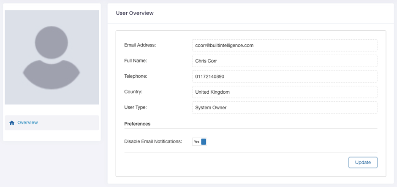Click the Update button

click(363, 163)
